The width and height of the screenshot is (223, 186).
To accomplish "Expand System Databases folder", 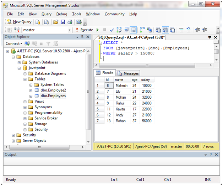I will (x=19, y=62).
